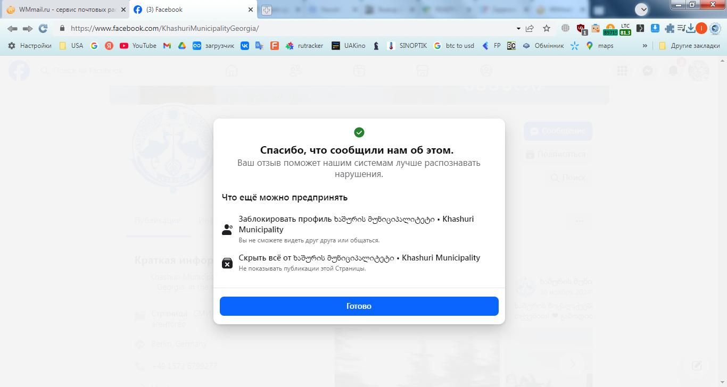Screen dimensions: 727x387
Task: Open the SINOPTIK weather bookmark
Action: click(x=407, y=46)
